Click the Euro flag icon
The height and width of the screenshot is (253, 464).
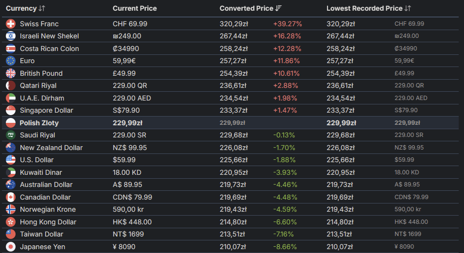point(11,61)
